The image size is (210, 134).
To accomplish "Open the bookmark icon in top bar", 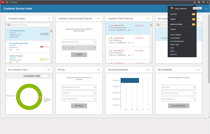I will [x=203, y=2].
